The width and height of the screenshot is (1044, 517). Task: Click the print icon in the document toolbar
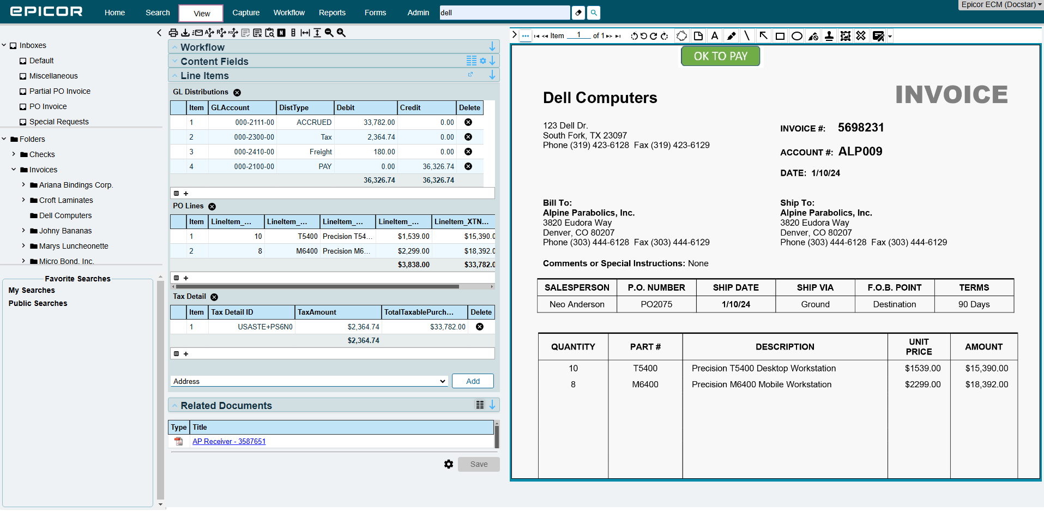click(x=173, y=33)
